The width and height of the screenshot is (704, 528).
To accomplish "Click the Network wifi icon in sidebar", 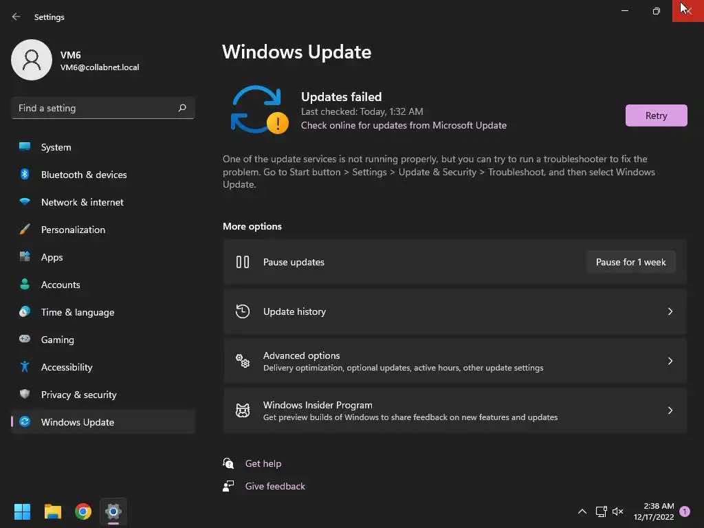I will (25, 201).
